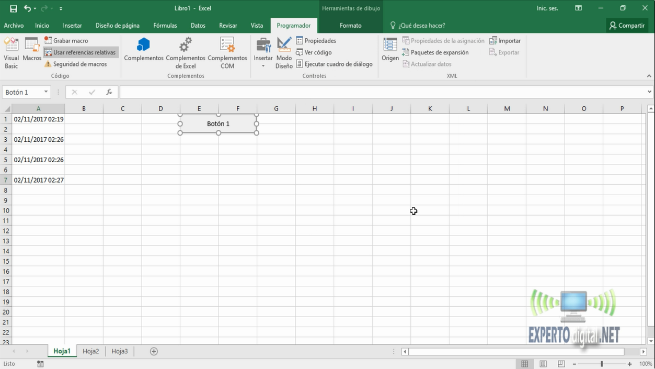
Task: Expand the Insertar controls dropdown
Action: pos(263,65)
